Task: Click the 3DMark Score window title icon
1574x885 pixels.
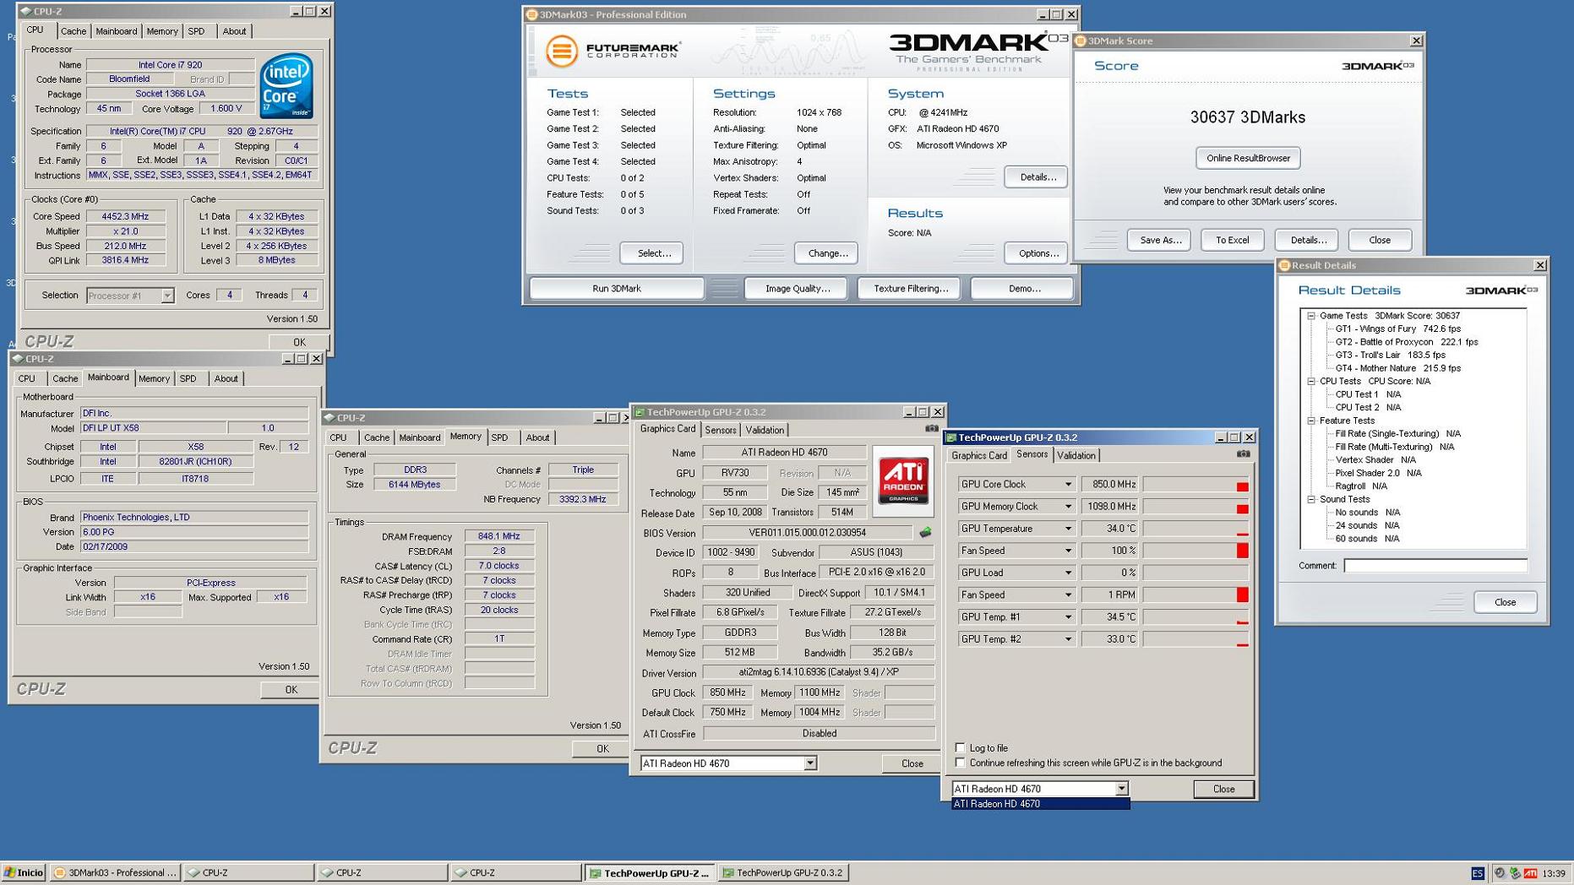Action: click(x=1081, y=41)
